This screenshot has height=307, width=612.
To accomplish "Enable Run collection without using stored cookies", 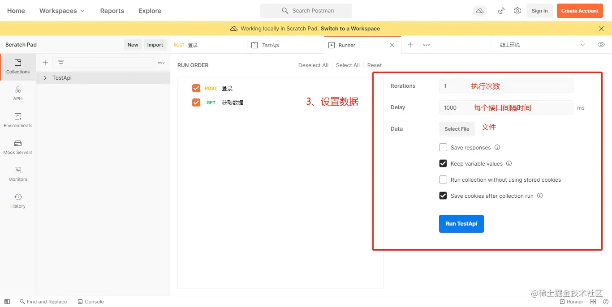I will (443, 179).
